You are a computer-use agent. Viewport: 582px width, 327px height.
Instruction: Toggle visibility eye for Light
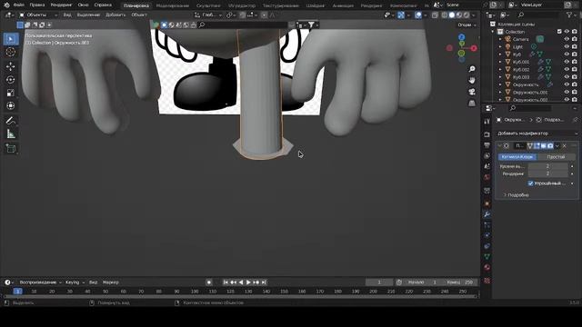[x=567, y=46]
